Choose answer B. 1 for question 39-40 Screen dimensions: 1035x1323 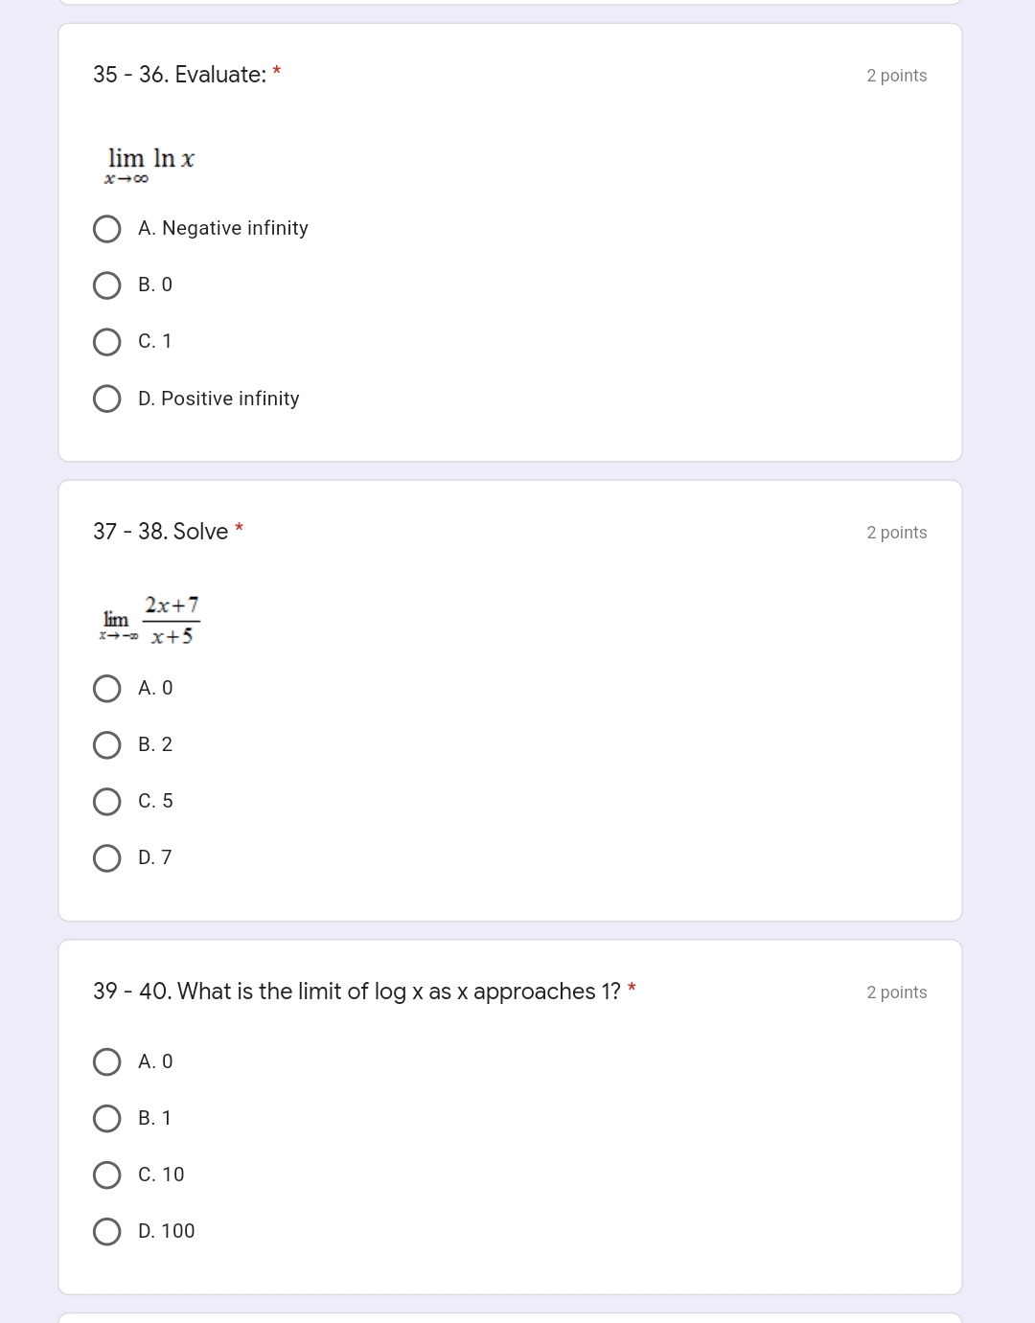point(106,1118)
